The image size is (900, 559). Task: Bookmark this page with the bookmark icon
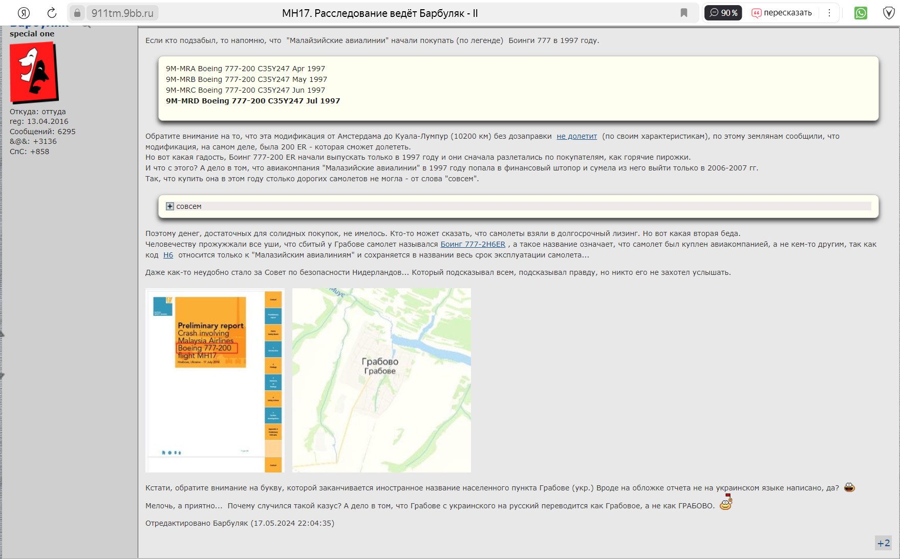point(684,13)
